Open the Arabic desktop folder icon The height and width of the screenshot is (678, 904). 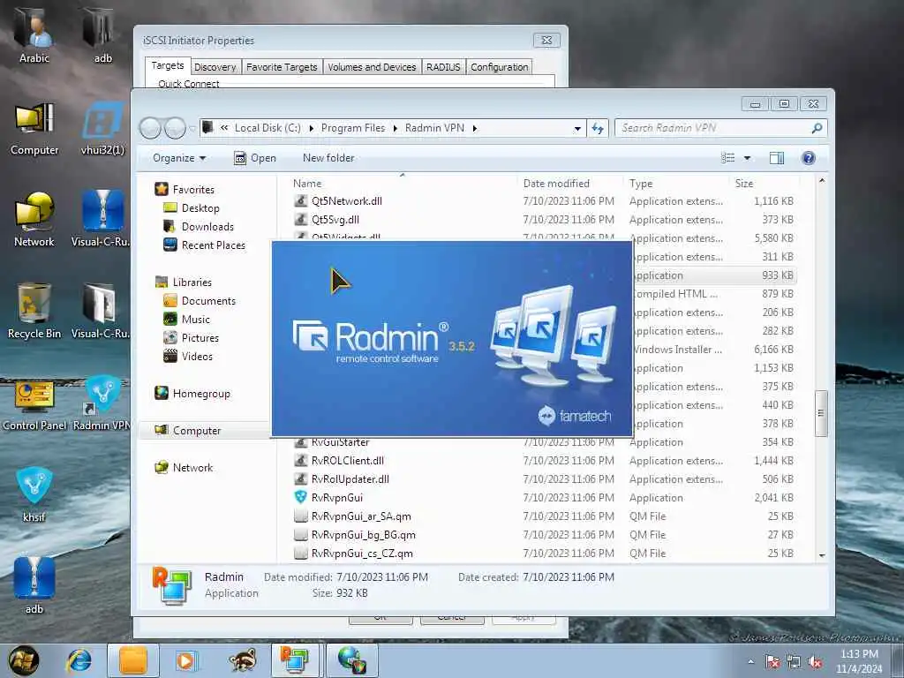[x=34, y=34]
